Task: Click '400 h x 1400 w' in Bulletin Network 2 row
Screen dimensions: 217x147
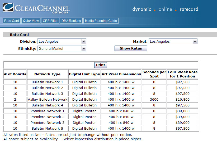Action: click(121, 88)
